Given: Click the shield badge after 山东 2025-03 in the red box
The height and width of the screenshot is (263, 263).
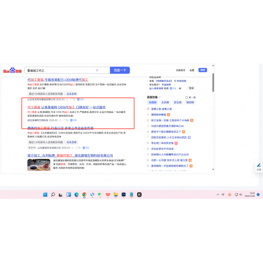Looking at the screenshot, I should (x=80, y=99).
